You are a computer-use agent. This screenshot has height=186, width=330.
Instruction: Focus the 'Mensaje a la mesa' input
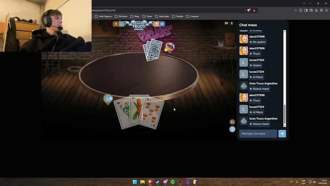(258, 134)
